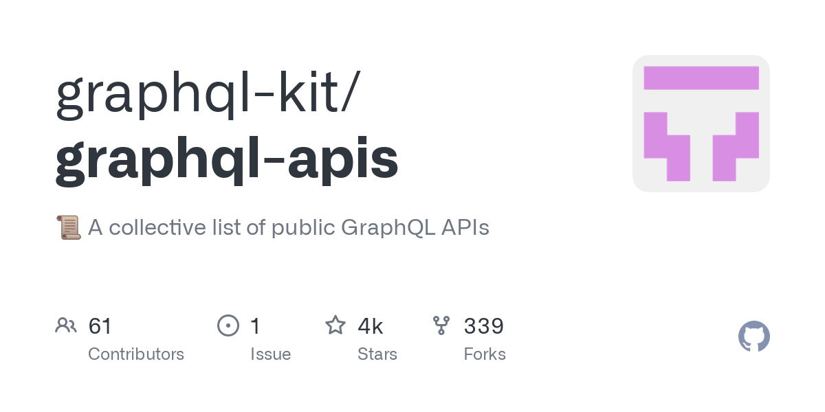The height and width of the screenshot is (412, 825).
Task: Select the public GraphQL APIs description text
Action: tap(289, 227)
